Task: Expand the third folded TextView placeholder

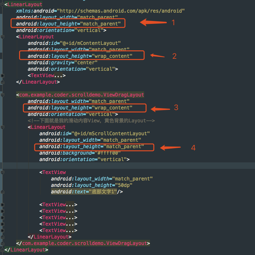Action: (2, 218)
